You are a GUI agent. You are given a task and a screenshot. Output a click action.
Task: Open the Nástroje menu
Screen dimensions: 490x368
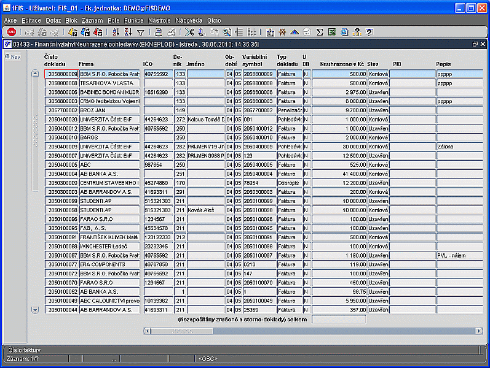(159, 20)
